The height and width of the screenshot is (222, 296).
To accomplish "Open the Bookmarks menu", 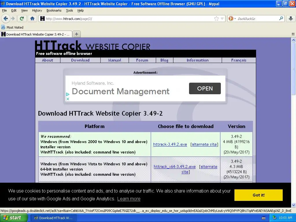I will tap(54, 10).
